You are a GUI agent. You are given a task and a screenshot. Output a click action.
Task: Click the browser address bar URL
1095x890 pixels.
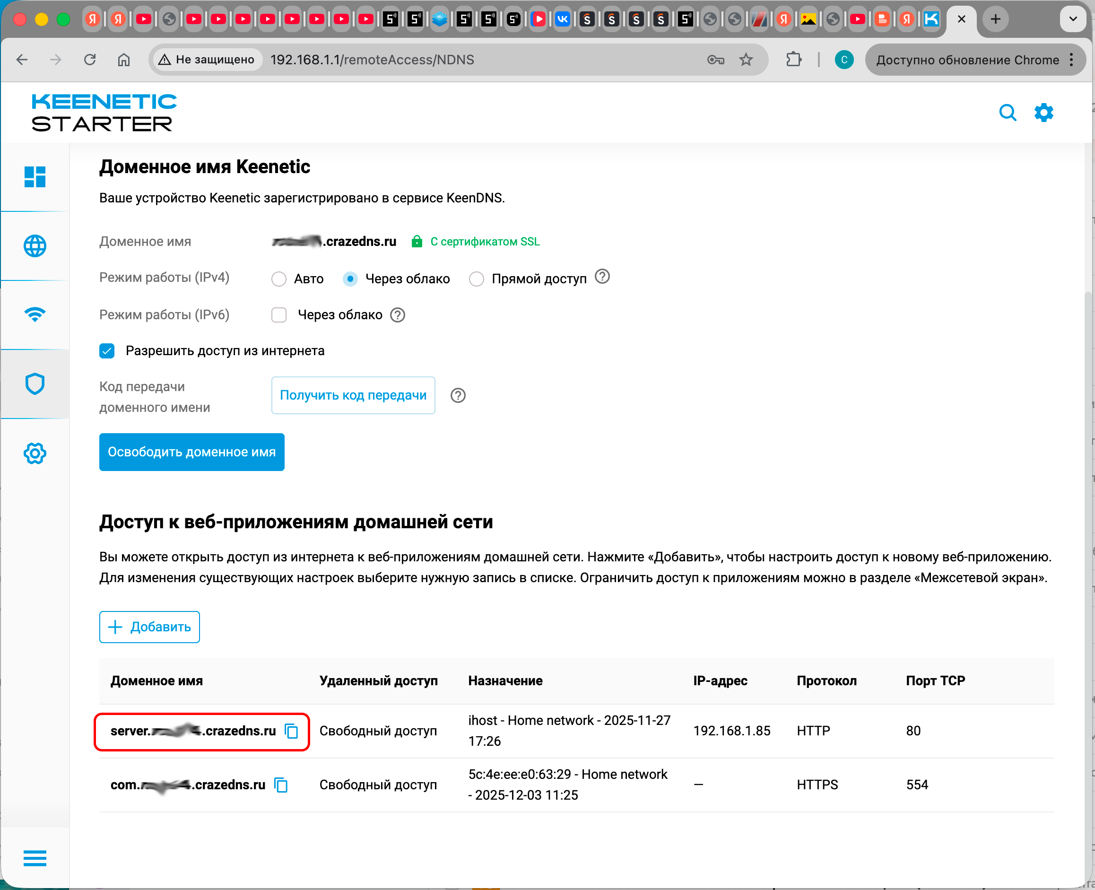[x=372, y=60]
